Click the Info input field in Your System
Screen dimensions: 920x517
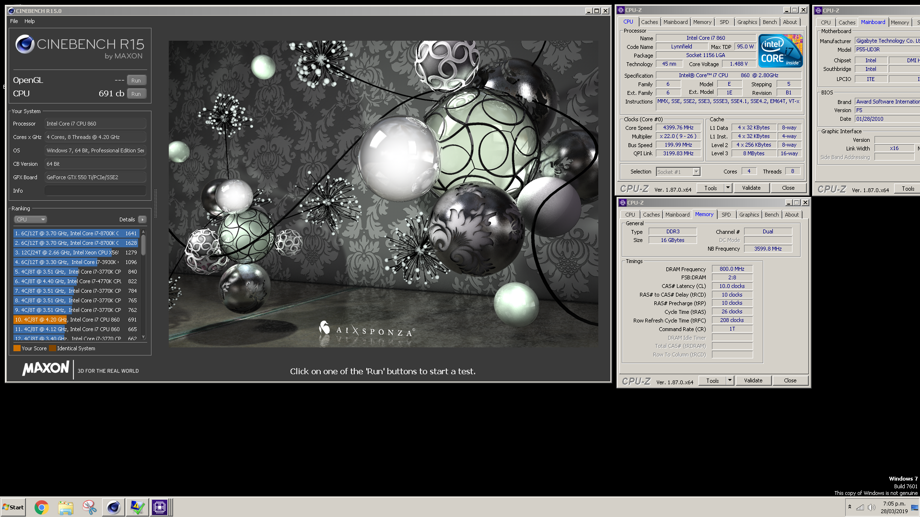coord(95,191)
